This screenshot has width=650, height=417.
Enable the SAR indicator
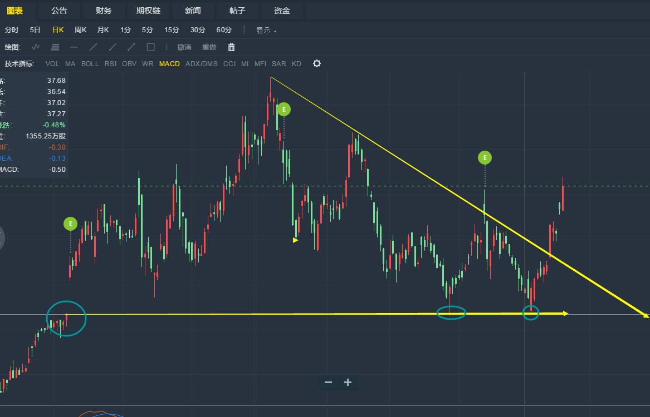click(278, 64)
